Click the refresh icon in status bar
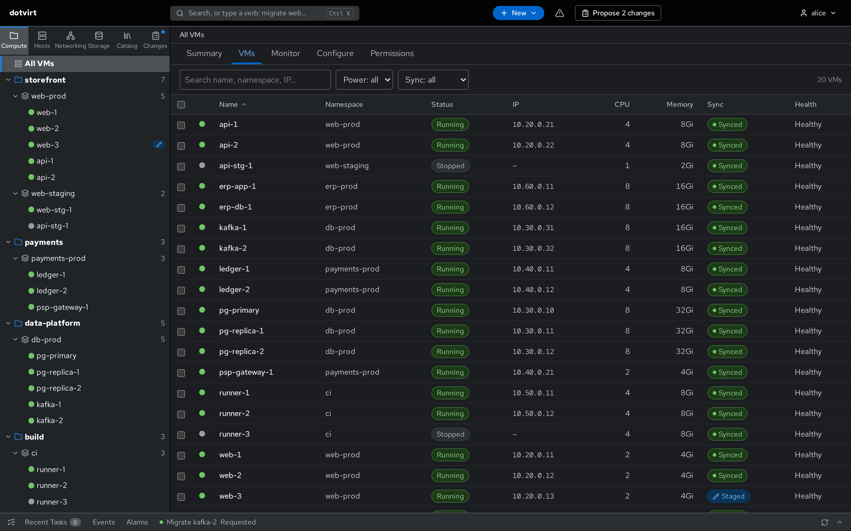 [824, 522]
